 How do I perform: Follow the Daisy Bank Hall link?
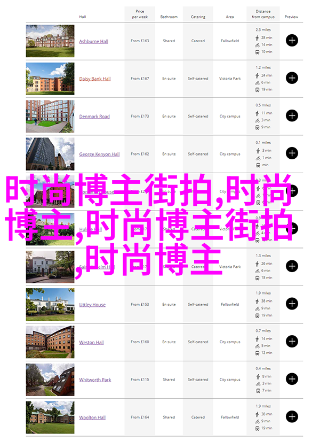(x=95, y=79)
